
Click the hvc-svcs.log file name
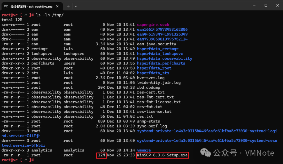click(151, 78)
